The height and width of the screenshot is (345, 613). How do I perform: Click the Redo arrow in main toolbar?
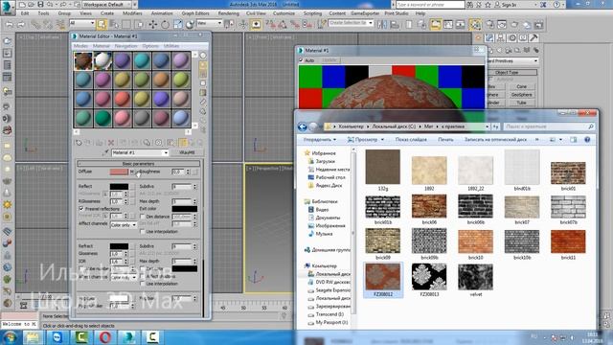tap(21, 24)
